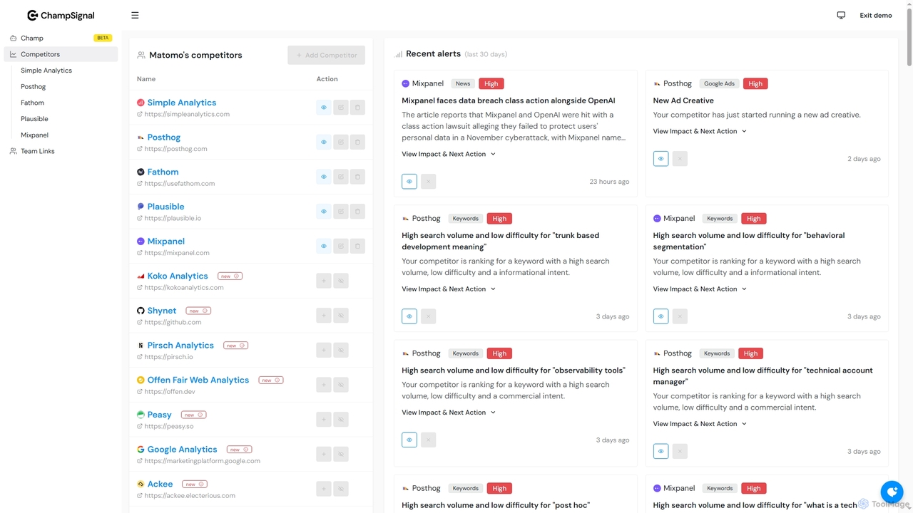The height and width of the screenshot is (513, 913).
Task: Expand Impact & Next Action on New Ad Creative
Action: (x=700, y=131)
